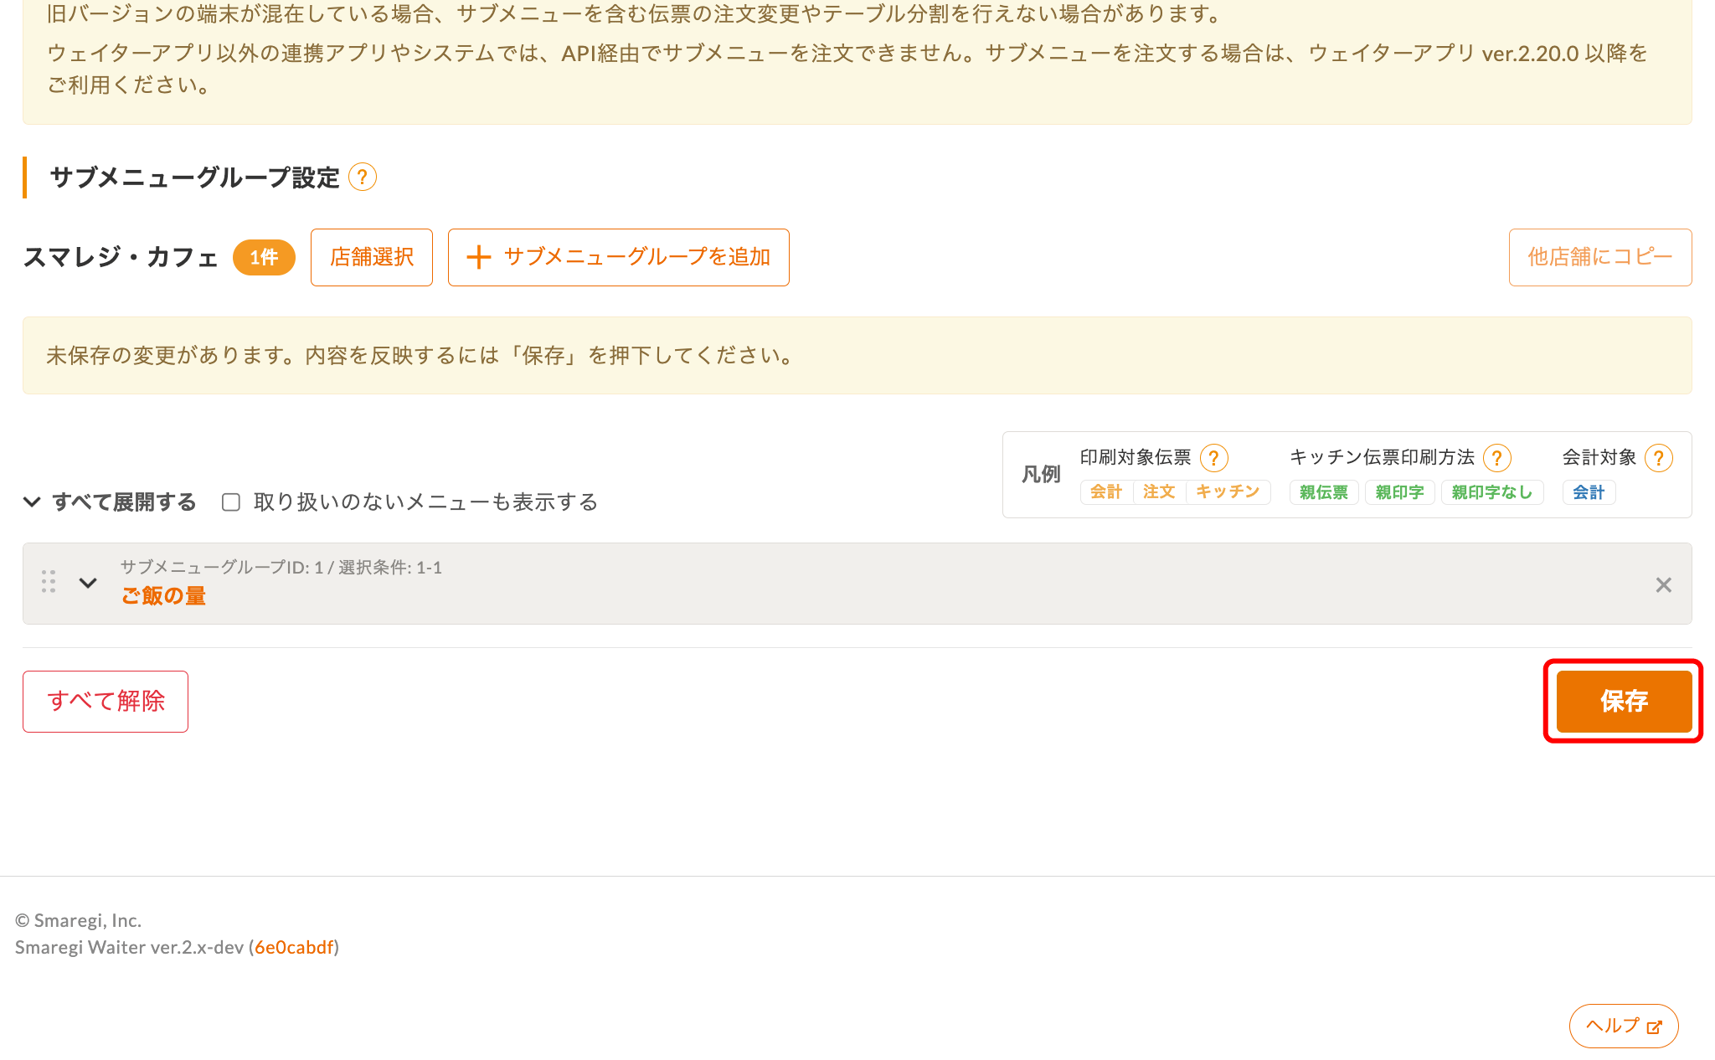Click 他店舗にコピー button
Viewport: 1715px width, 1060px height.
pos(1599,257)
